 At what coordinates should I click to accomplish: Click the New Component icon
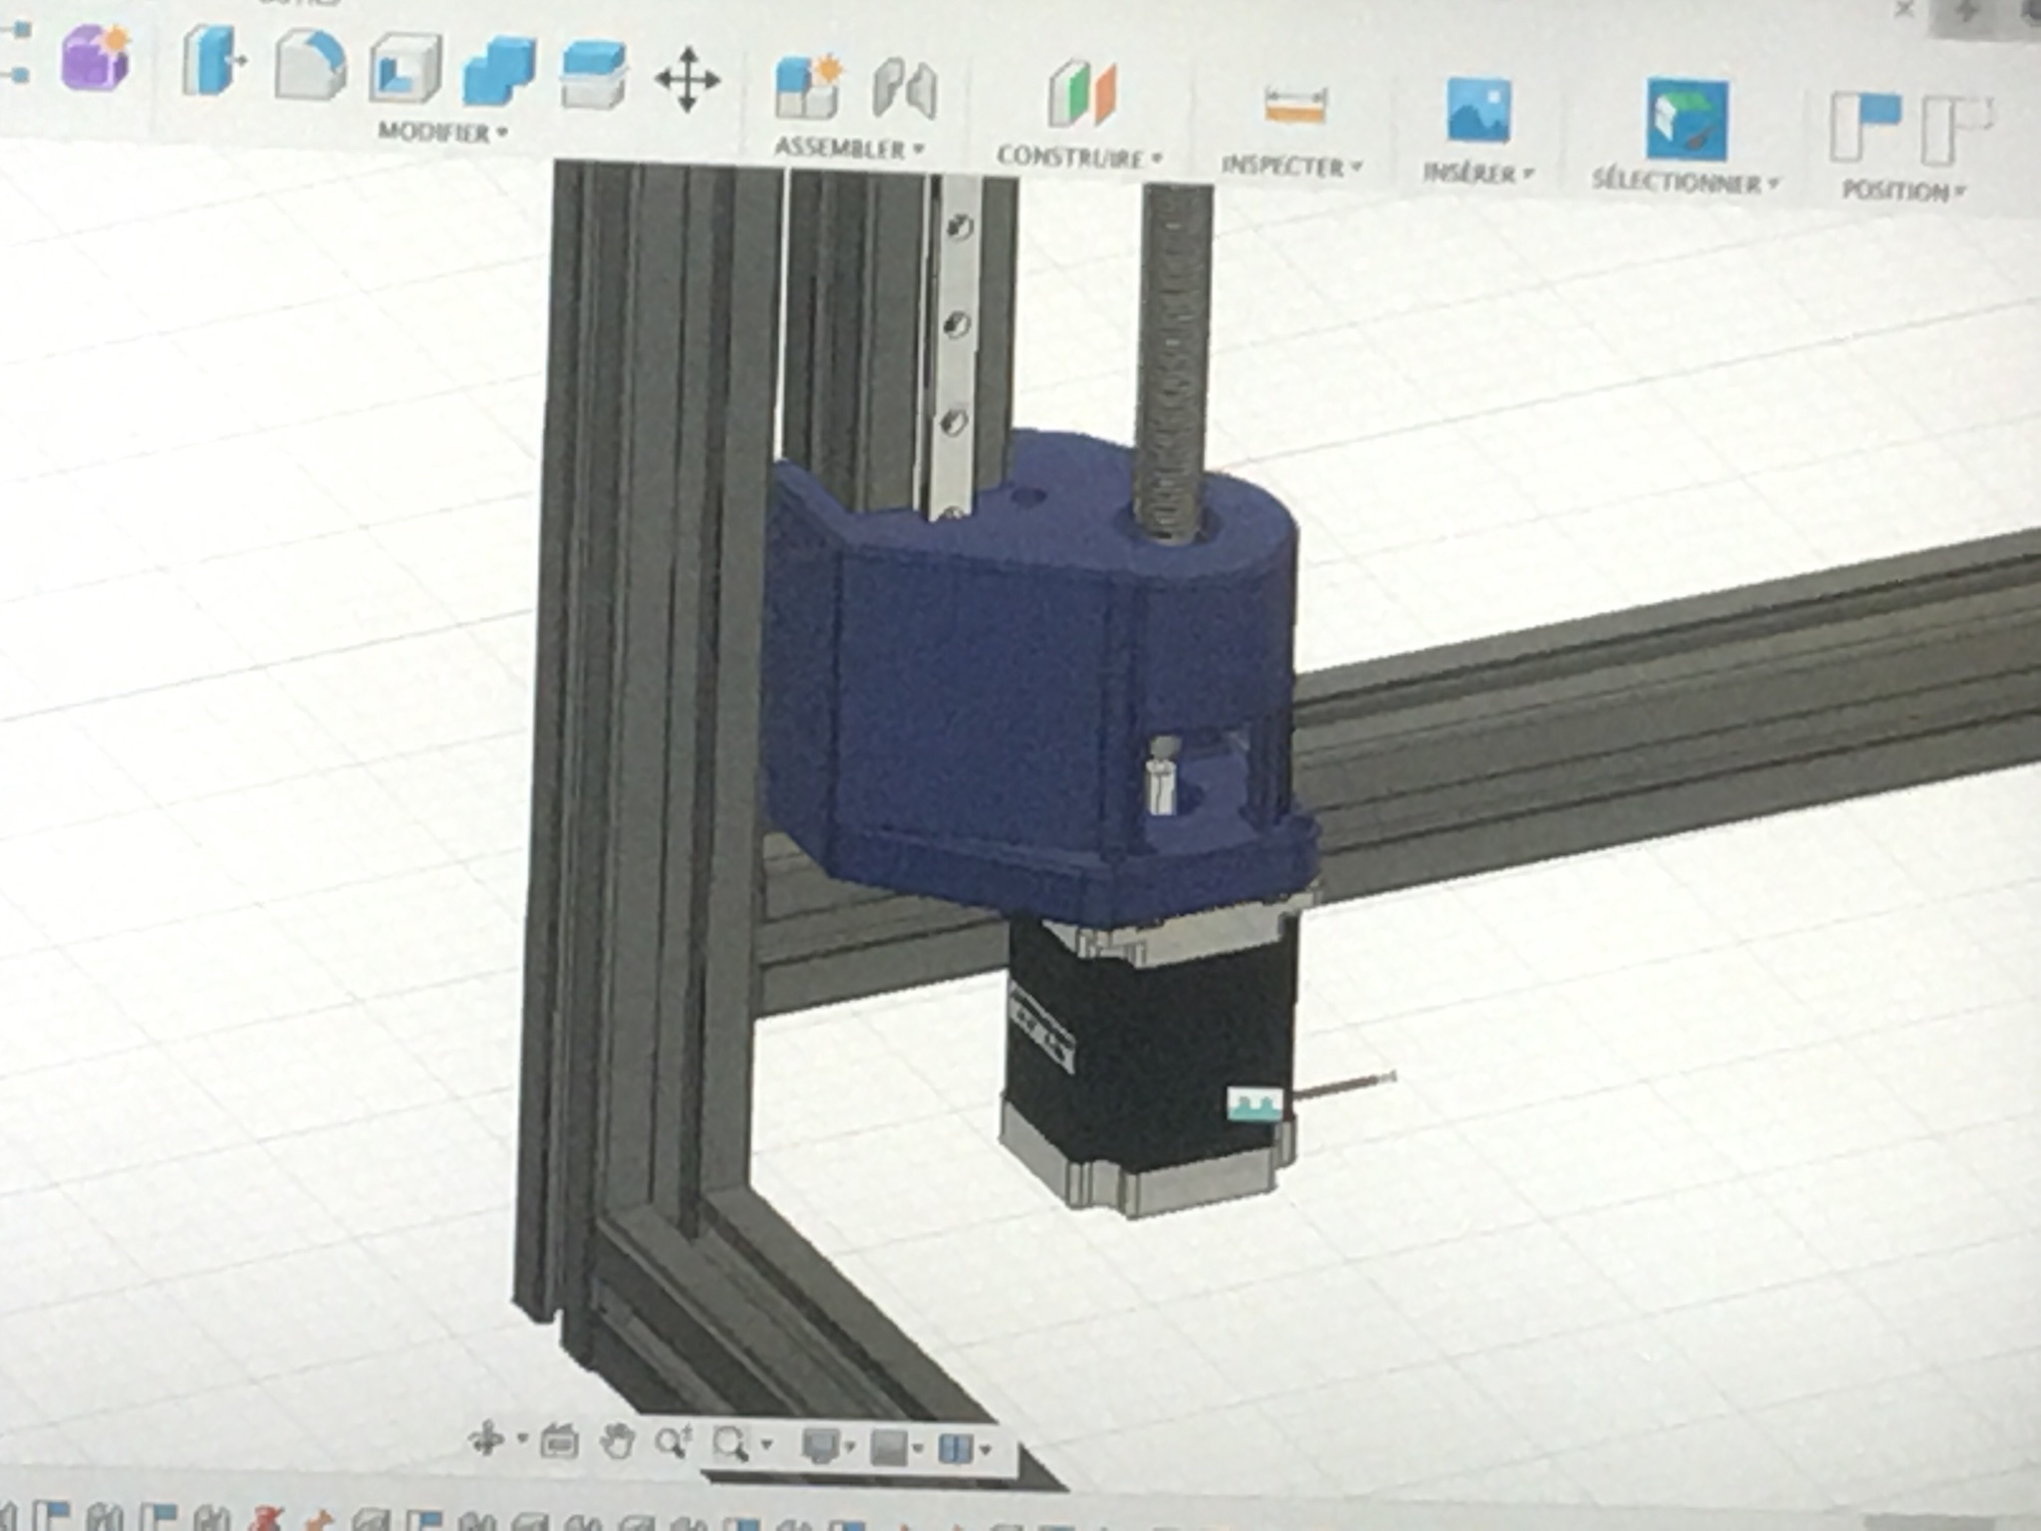coord(809,86)
